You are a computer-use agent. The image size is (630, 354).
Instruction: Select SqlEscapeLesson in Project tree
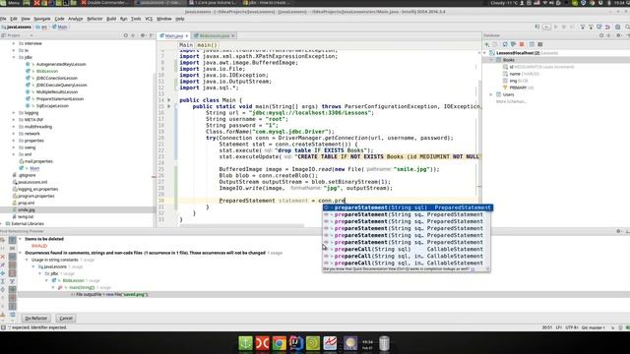click(x=52, y=106)
